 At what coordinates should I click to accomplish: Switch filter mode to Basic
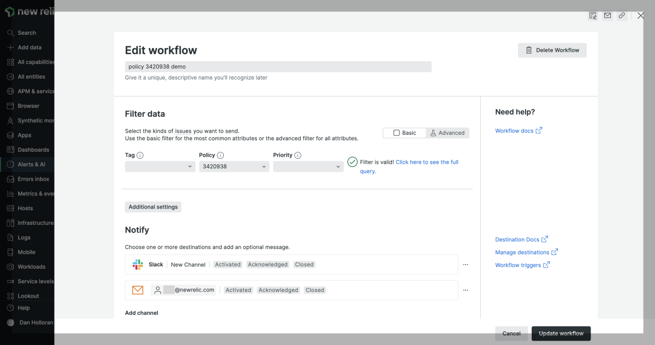[404, 133]
